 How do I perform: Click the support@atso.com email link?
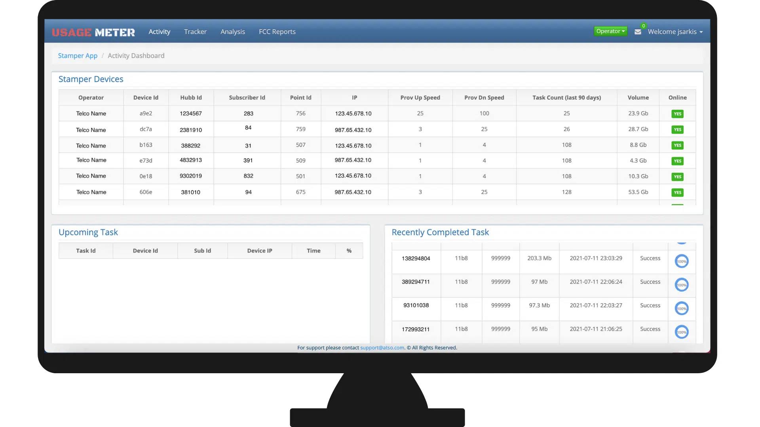click(x=382, y=348)
